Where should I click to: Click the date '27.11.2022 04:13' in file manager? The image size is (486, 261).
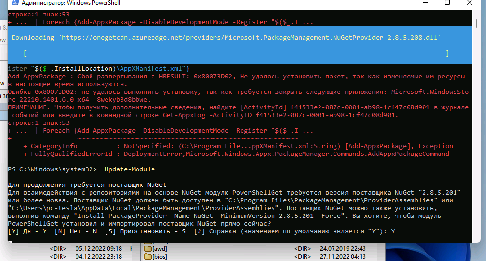point(343,257)
